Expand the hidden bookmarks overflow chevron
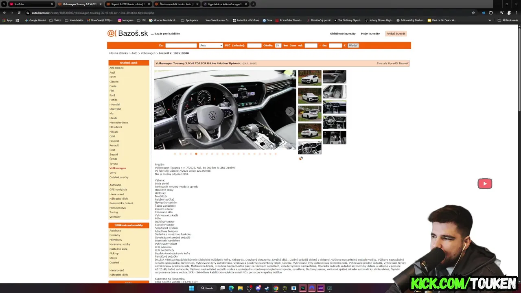The width and height of the screenshot is (521, 293). [490, 20]
